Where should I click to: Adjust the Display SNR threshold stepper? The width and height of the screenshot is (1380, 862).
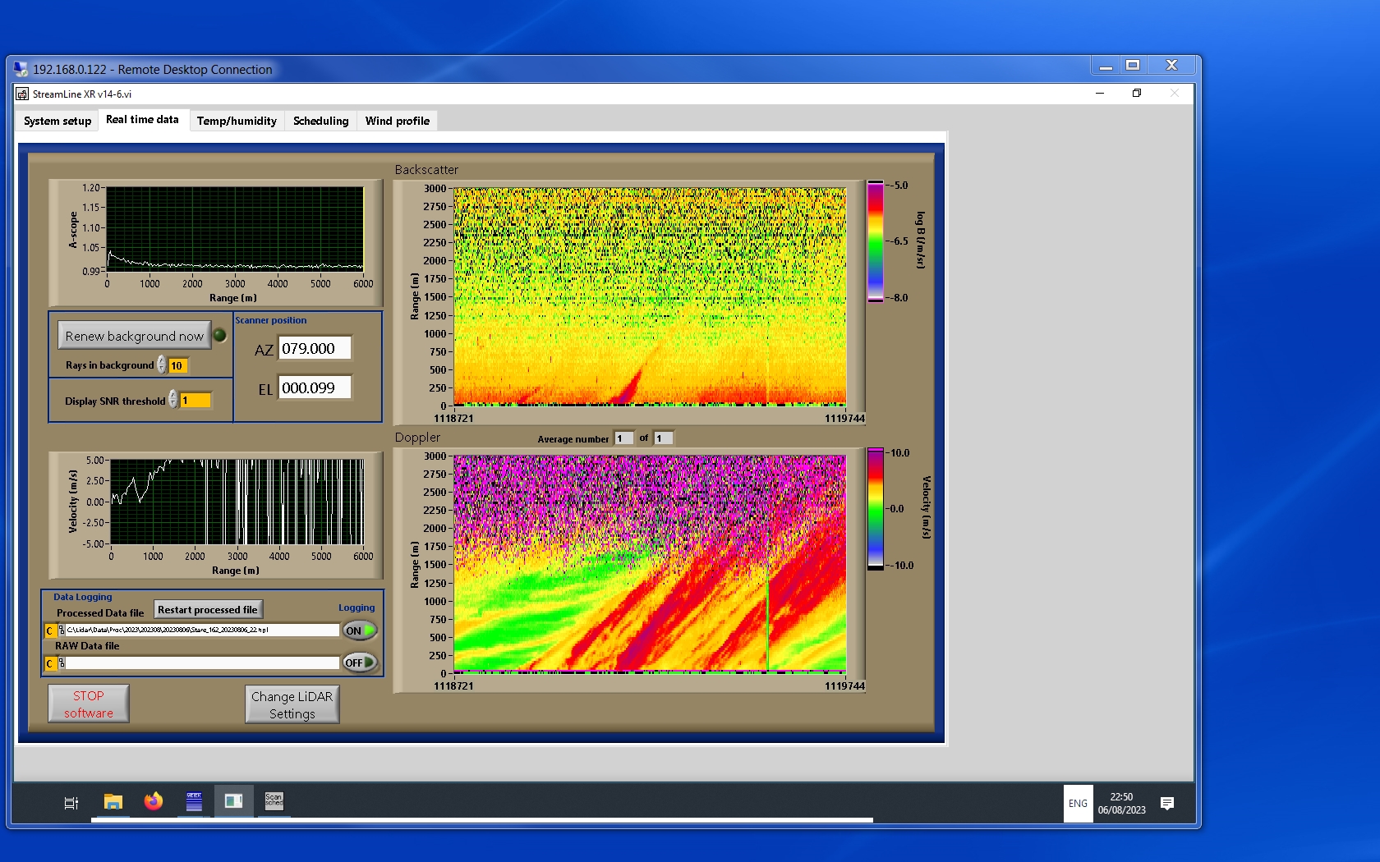173,400
